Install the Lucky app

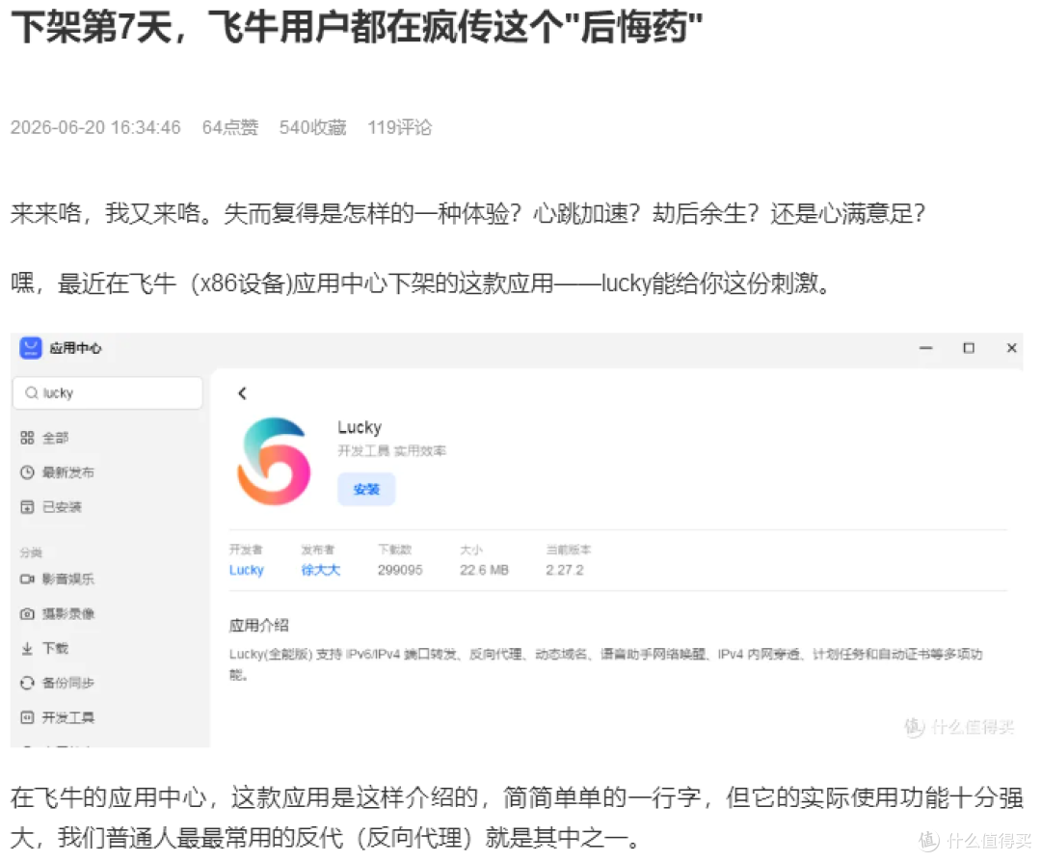click(366, 490)
